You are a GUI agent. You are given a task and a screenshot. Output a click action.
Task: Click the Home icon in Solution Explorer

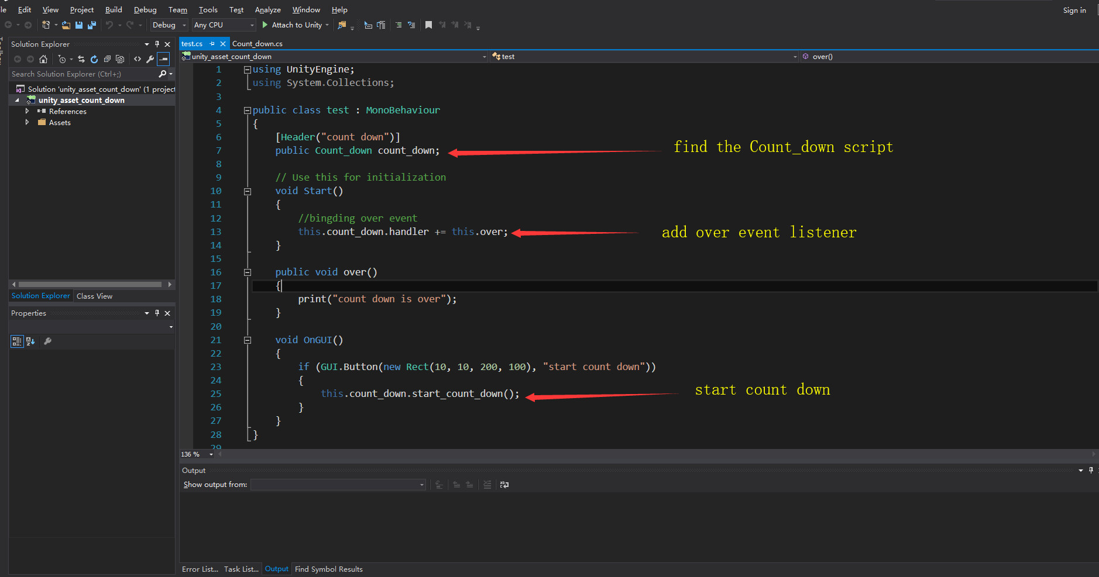[43, 59]
